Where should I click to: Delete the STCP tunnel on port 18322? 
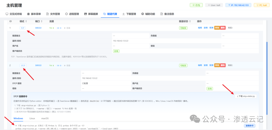[x=223, y=65]
